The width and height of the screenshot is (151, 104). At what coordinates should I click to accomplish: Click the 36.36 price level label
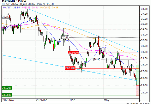pos(5,17)
